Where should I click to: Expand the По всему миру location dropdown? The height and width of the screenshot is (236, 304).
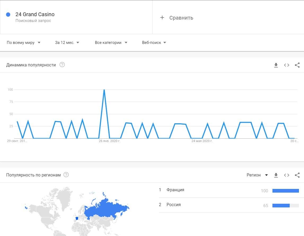(23, 43)
